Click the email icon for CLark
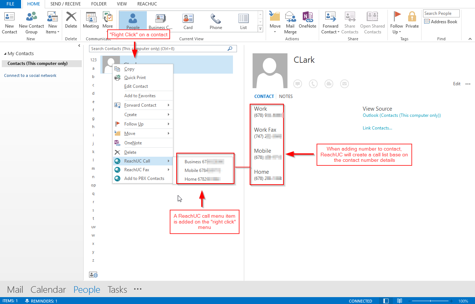Image resolution: width=475 pixels, height=304 pixels. pyautogui.click(x=345, y=84)
